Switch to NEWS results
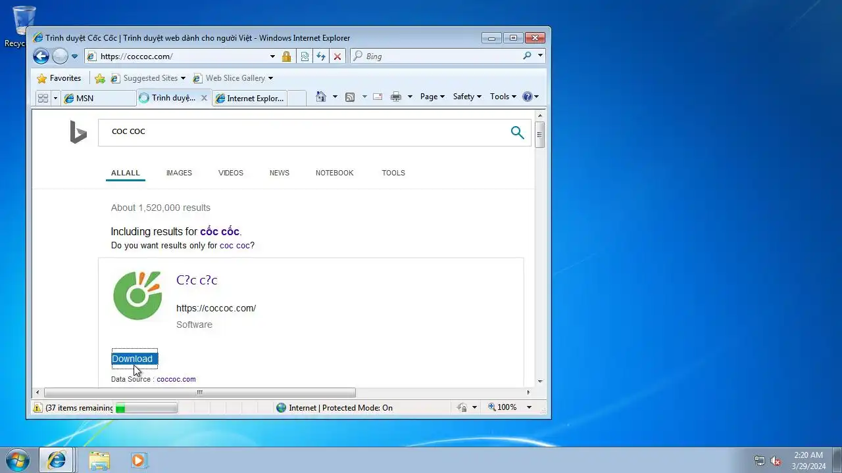The width and height of the screenshot is (842, 473). point(280,173)
